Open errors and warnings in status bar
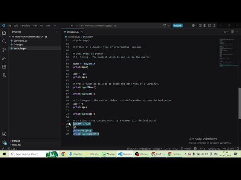This screenshot has width=241, height=180. (x=12, y=148)
